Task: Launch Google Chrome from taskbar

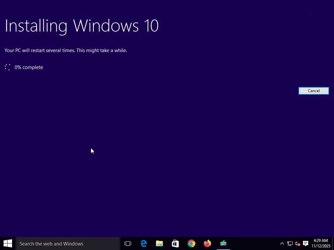Action: pos(191,243)
